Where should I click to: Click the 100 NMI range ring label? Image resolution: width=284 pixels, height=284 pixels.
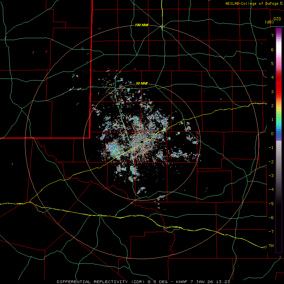[x=142, y=25]
